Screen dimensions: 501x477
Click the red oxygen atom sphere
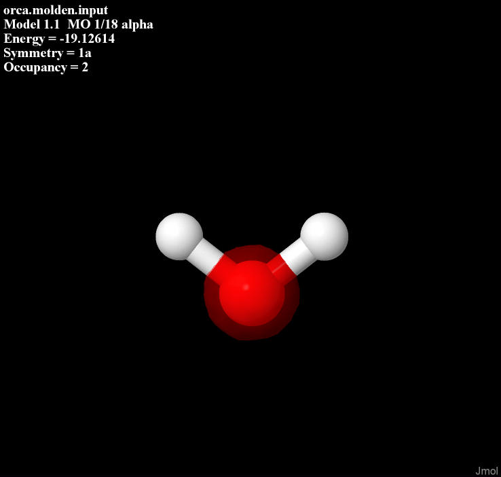pyautogui.click(x=252, y=293)
